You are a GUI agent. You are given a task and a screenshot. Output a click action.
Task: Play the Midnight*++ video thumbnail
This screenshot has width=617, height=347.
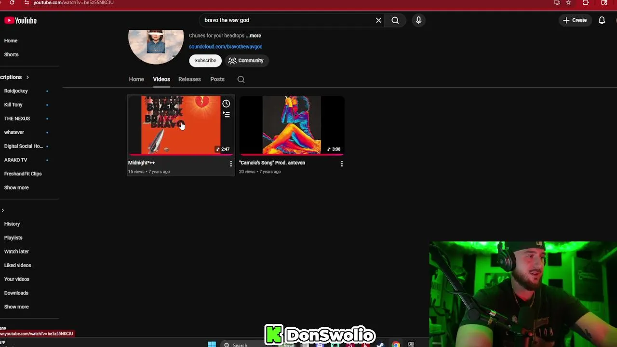(x=181, y=125)
